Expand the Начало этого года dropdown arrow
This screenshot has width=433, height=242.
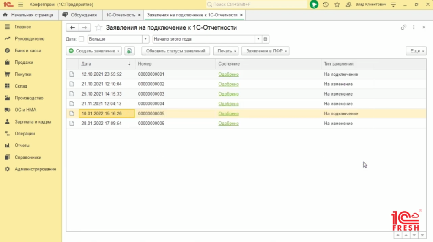(258, 39)
